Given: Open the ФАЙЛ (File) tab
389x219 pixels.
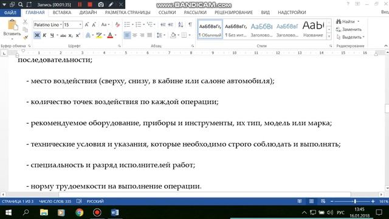Looking at the screenshot, I should pos(10,12).
